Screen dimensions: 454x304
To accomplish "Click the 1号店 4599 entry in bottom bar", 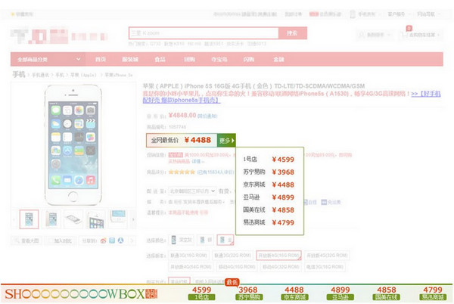I will 202,293.
